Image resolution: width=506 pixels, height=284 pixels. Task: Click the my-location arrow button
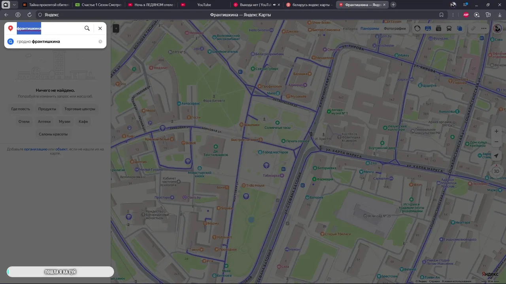click(497, 156)
